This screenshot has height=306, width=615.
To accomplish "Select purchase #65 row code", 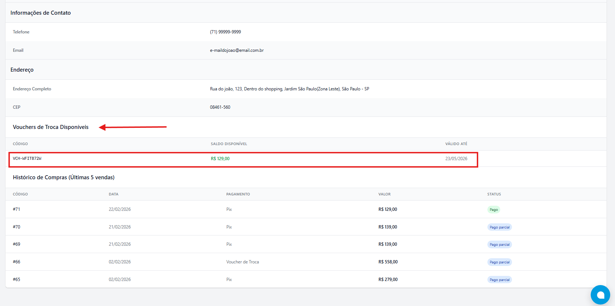I will pyautogui.click(x=17, y=280).
